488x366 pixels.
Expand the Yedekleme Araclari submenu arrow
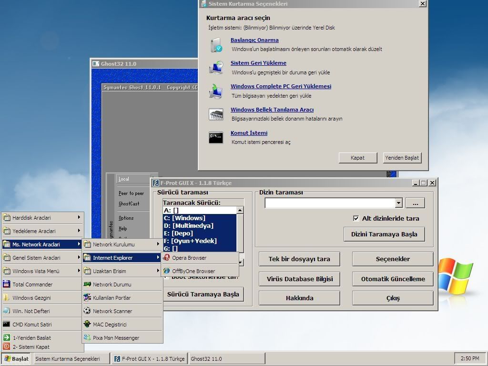pyautogui.click(x=79, y=231)
